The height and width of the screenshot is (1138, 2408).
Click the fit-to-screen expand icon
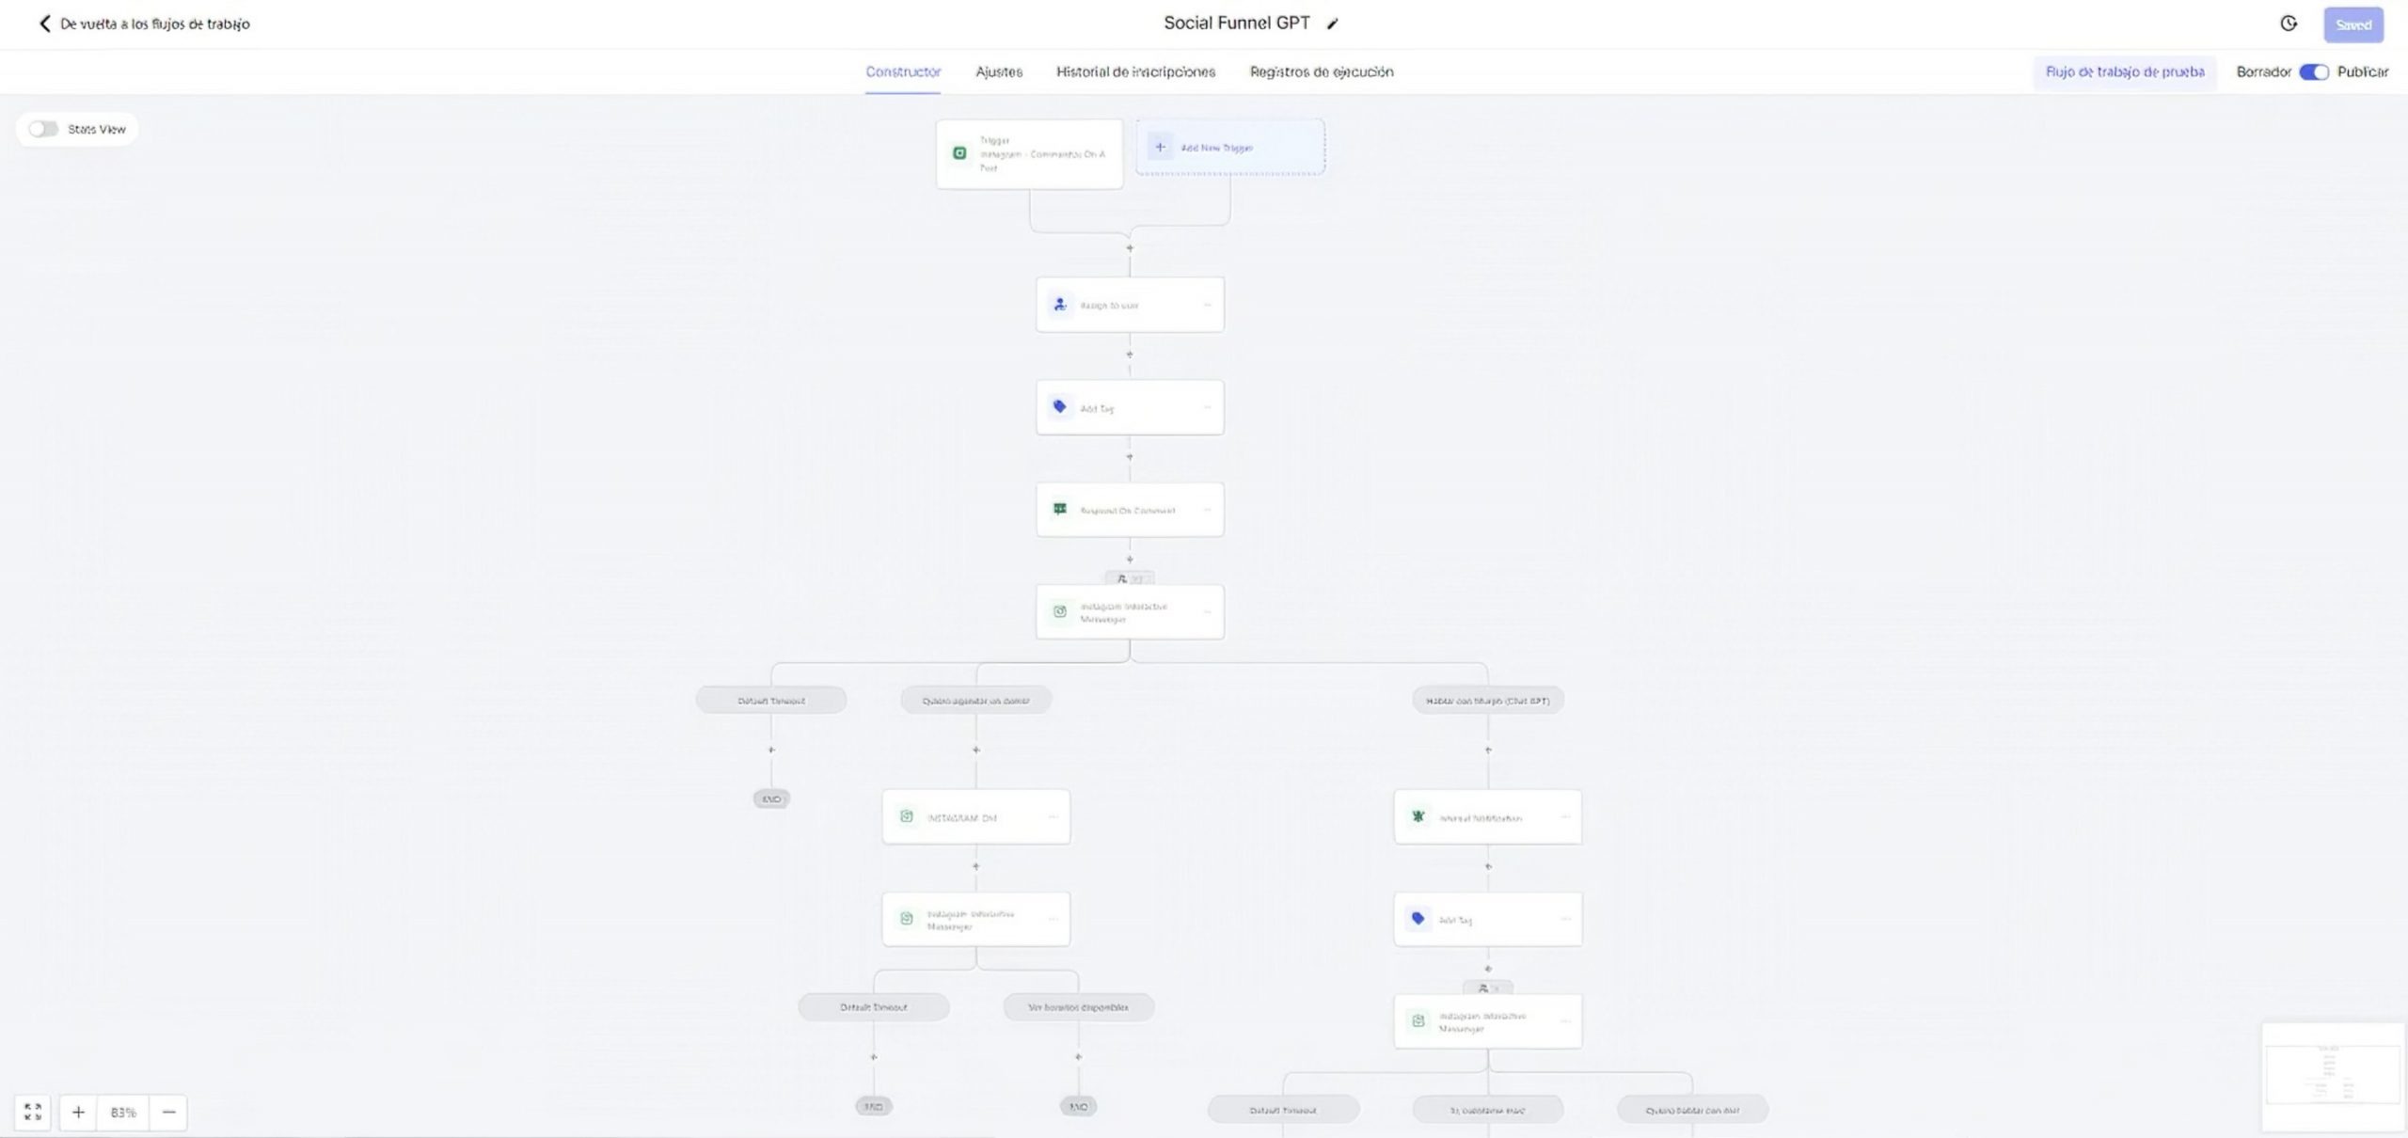pyautogui.click(x=33, y=1112)
